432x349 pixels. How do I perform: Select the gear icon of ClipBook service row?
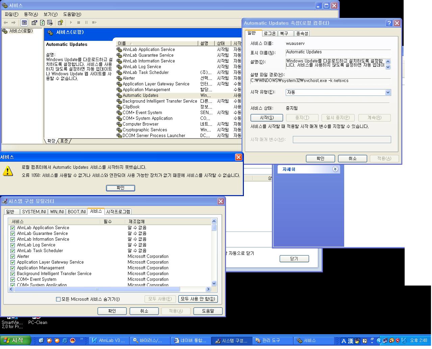(119, 107)
